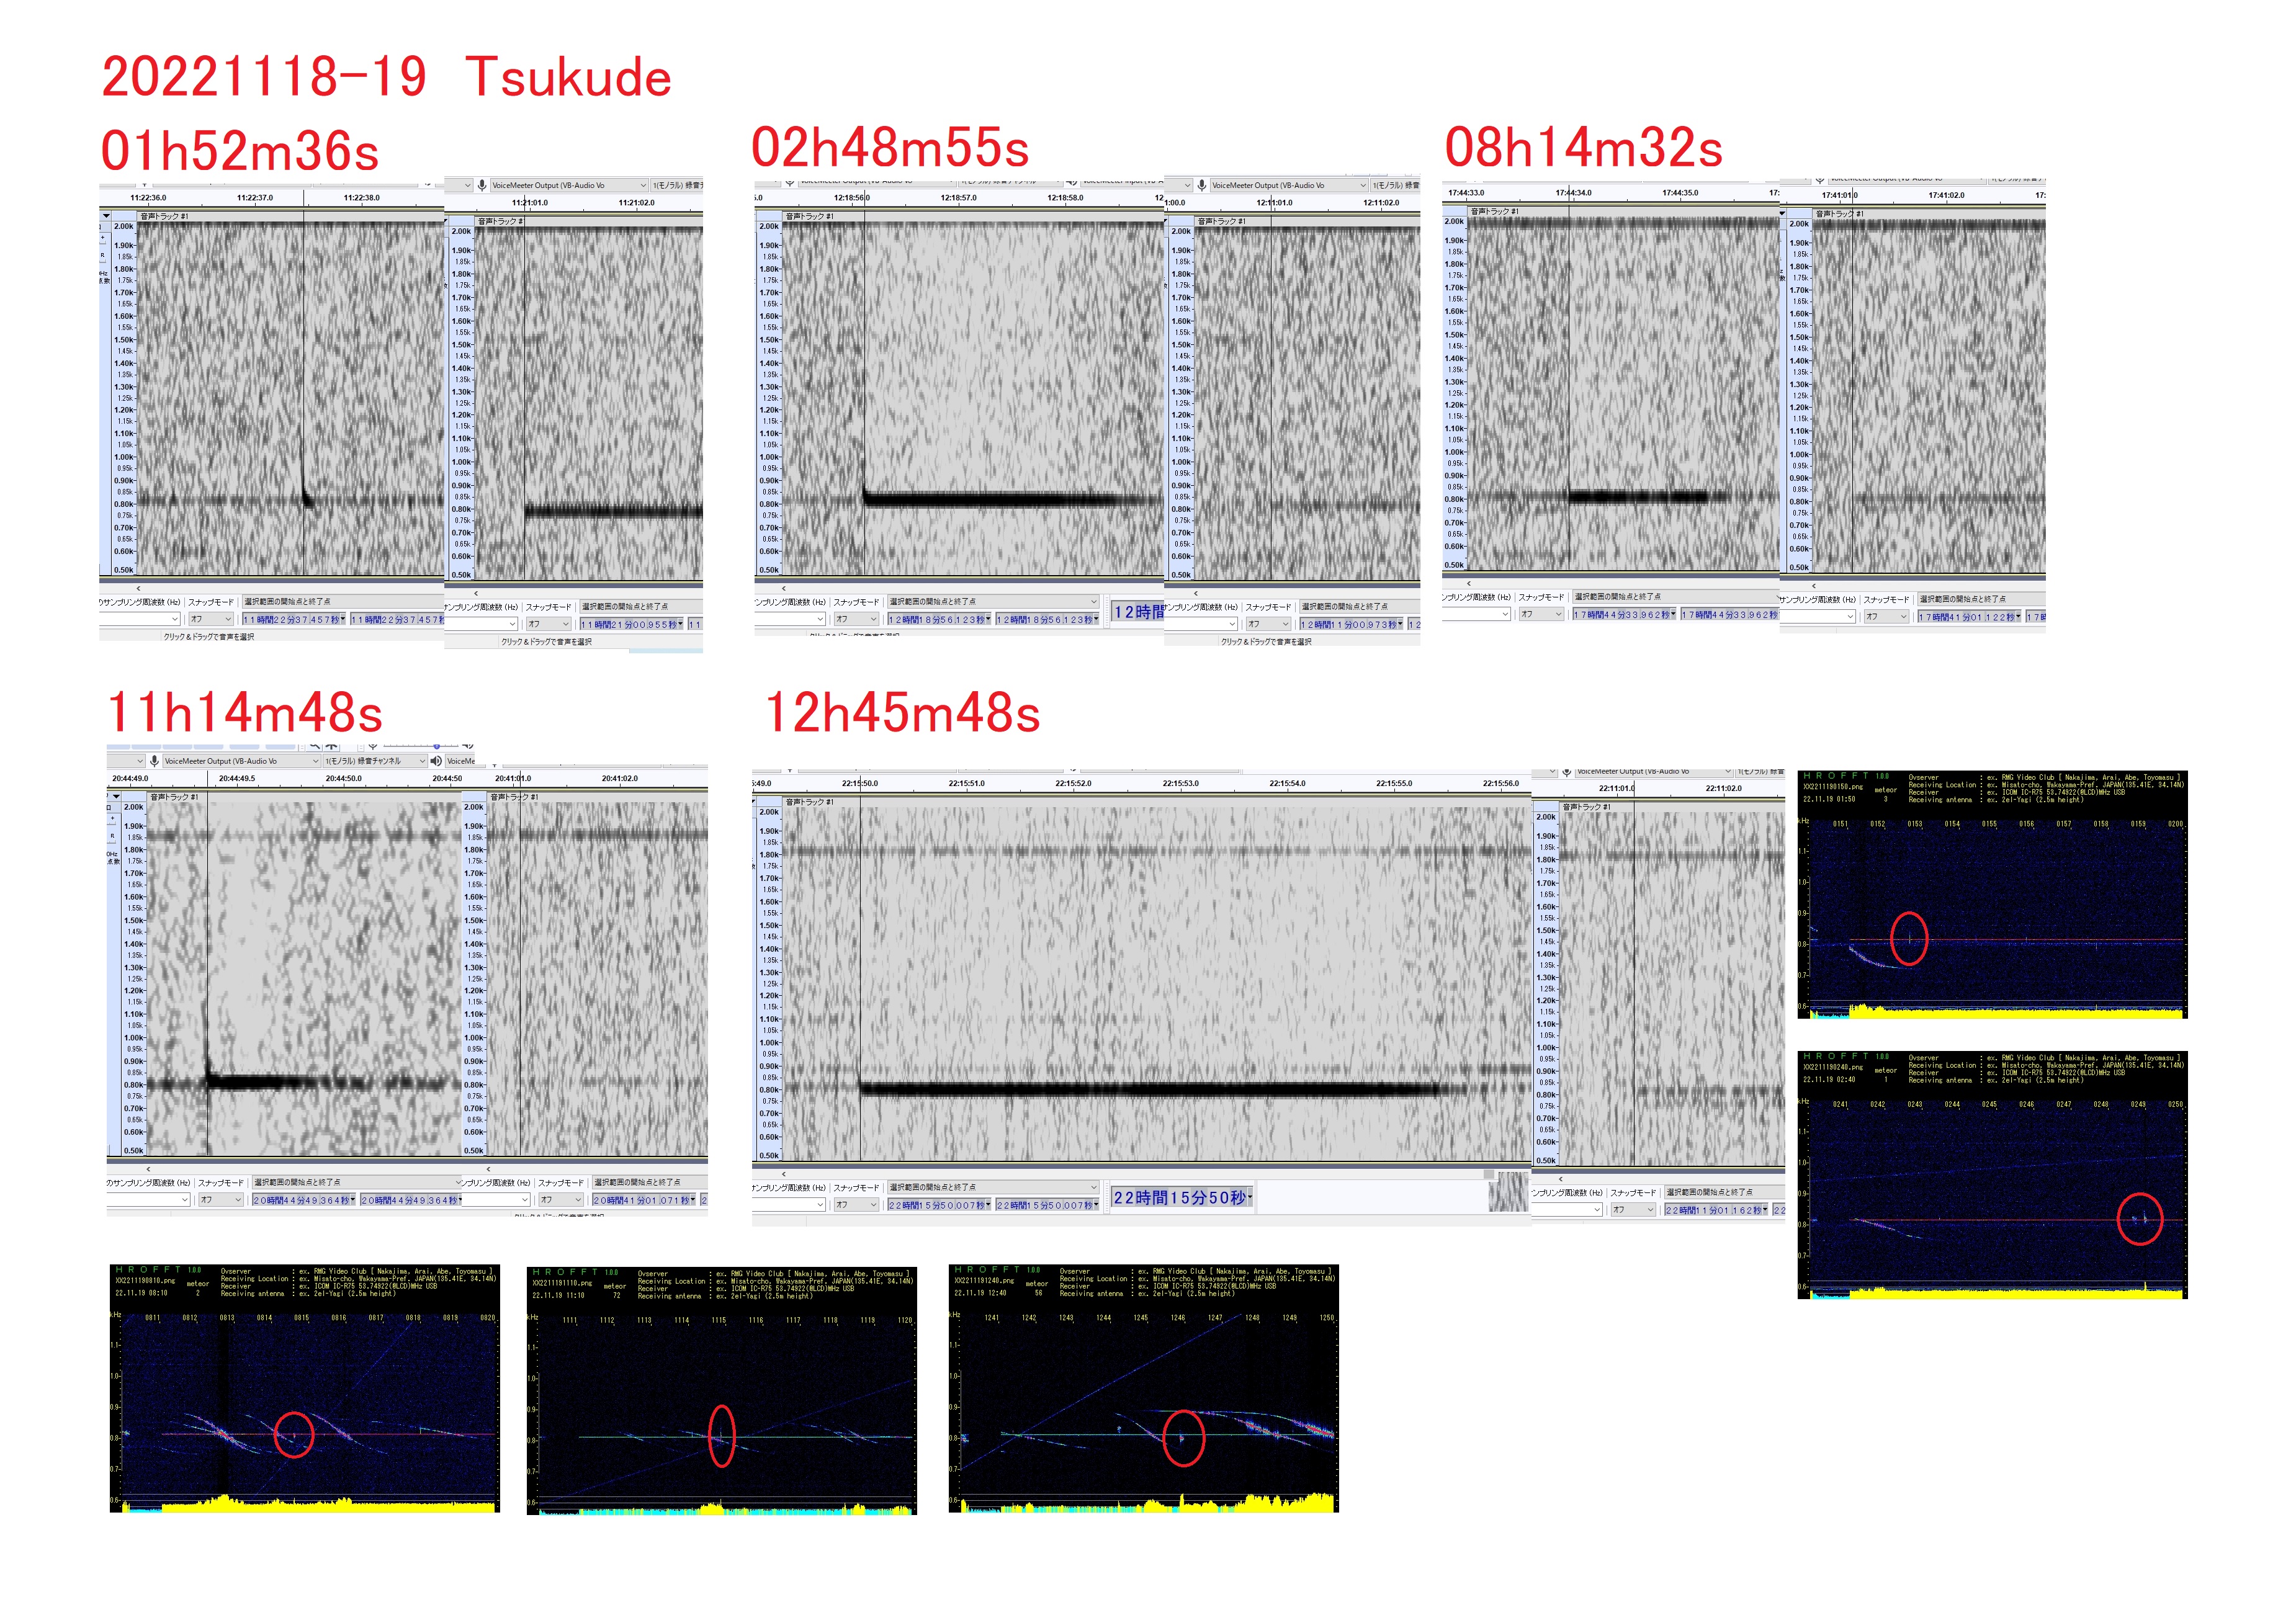Click speaker playback icon in 11h14m48s panel
Screen dimensions: 2296x1623
435,761
